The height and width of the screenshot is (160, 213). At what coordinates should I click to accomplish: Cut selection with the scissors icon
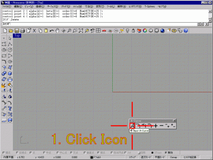click(x=34, y=31)
